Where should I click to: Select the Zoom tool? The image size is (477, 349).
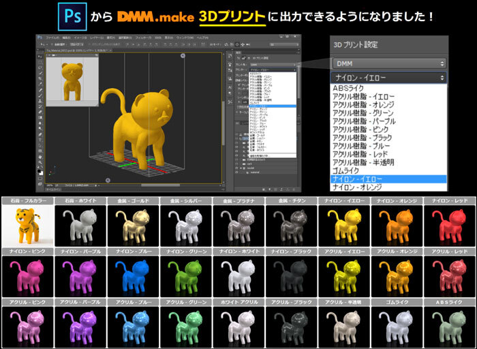click(40, 162)
